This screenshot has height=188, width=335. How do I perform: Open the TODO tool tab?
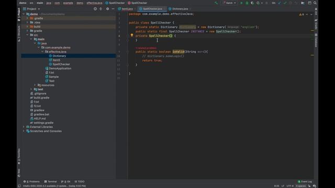[x=80, y=182]
